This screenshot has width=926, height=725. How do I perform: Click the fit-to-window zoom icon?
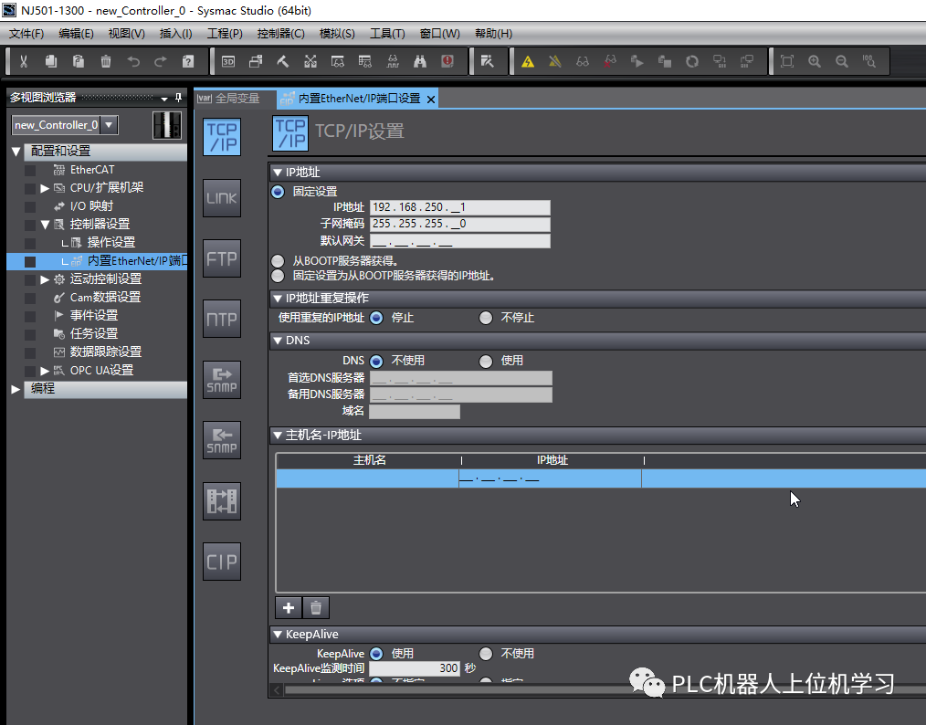coord(786,61)
